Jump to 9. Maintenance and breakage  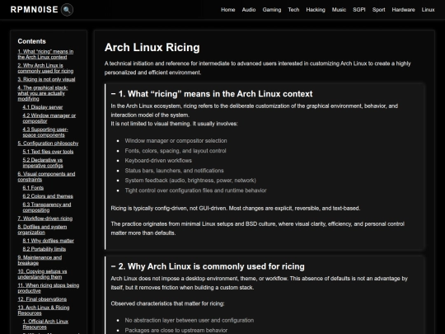(x=40, y=260)
